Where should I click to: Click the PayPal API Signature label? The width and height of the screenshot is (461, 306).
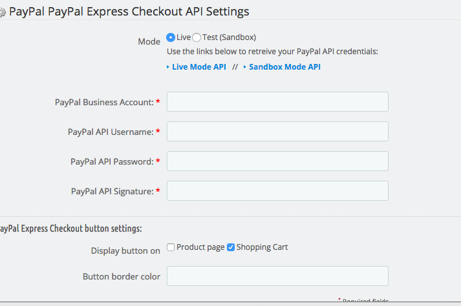click(111, 191)
